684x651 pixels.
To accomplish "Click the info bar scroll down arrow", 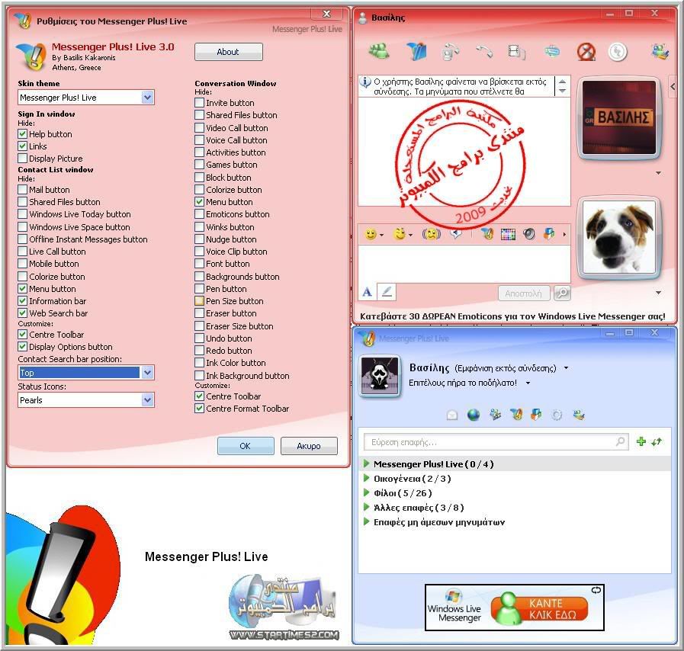I will (562, 91).
